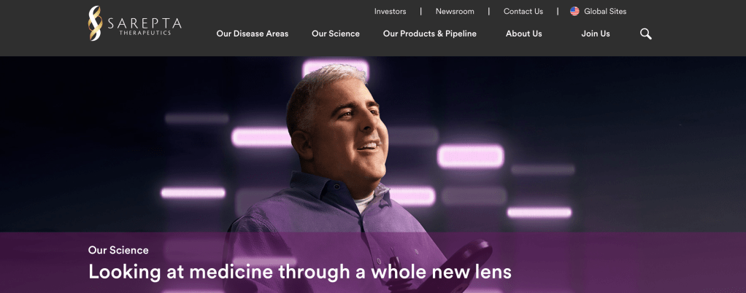Viewport: 746px width, 293px height.
Task: Click the Sarepta gold helix logo icon
Action: (95, 23)
